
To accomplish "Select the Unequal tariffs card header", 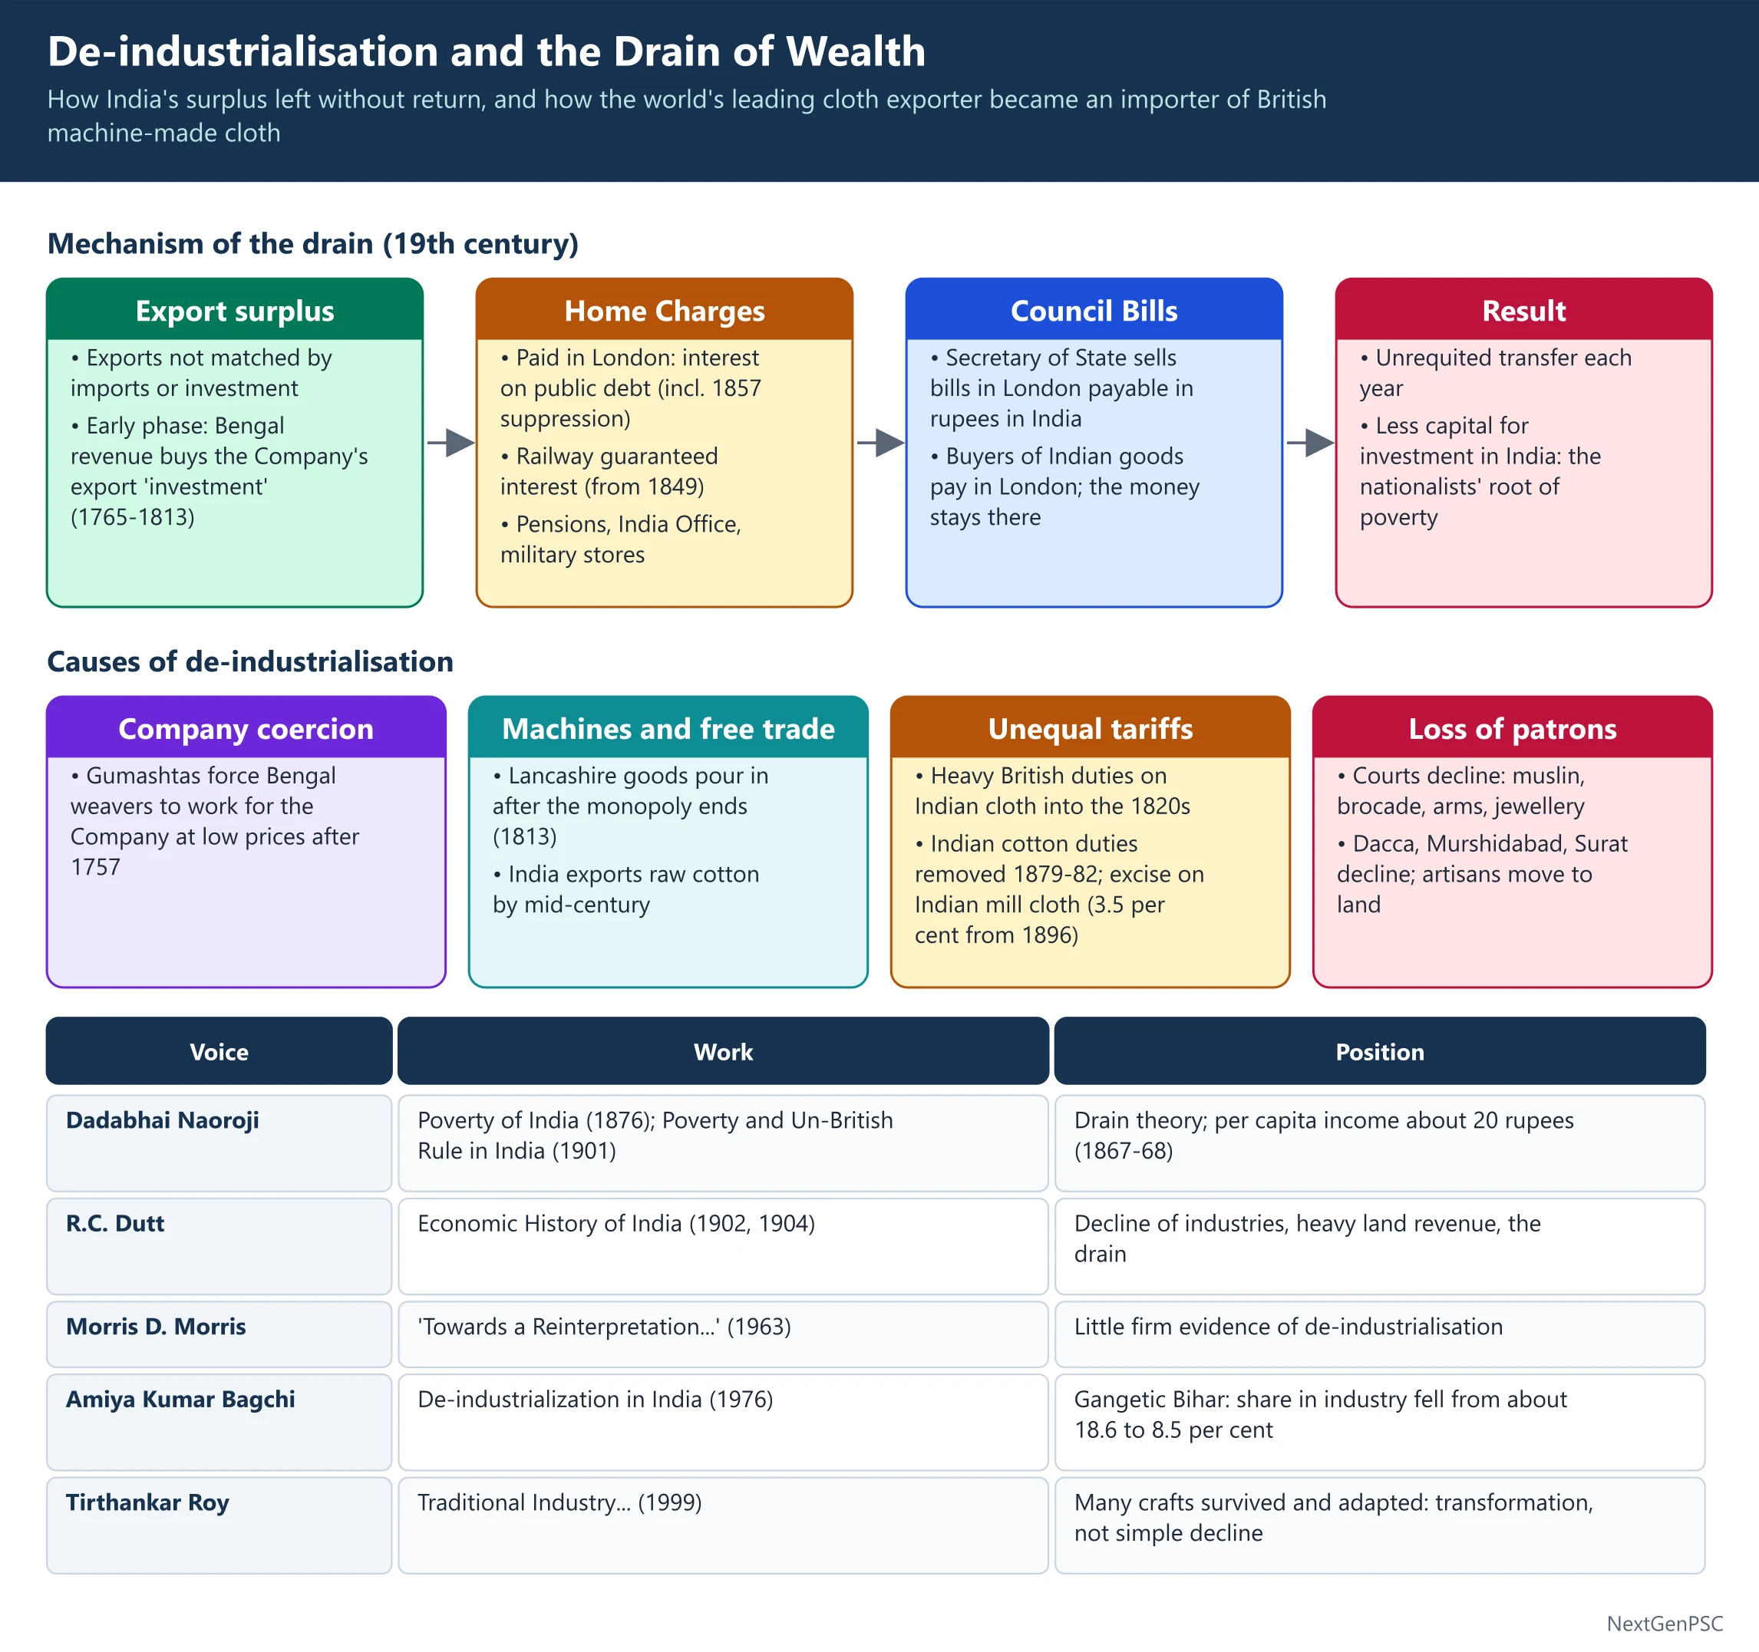I will (x=1090, y=727).
